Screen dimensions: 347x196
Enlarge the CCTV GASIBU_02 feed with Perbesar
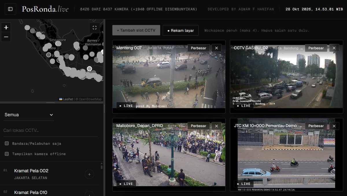point(316,48)
